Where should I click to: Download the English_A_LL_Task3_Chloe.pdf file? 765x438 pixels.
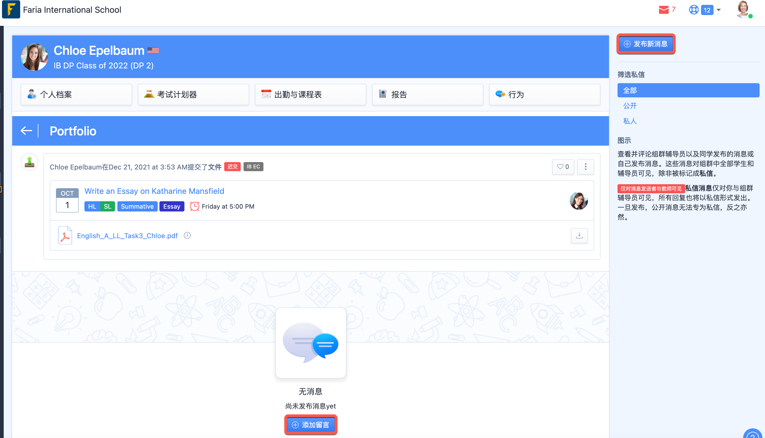pos(579,236)
